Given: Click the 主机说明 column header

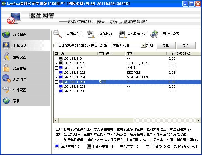Looking at the screenshot, I should tap(111, 53).
